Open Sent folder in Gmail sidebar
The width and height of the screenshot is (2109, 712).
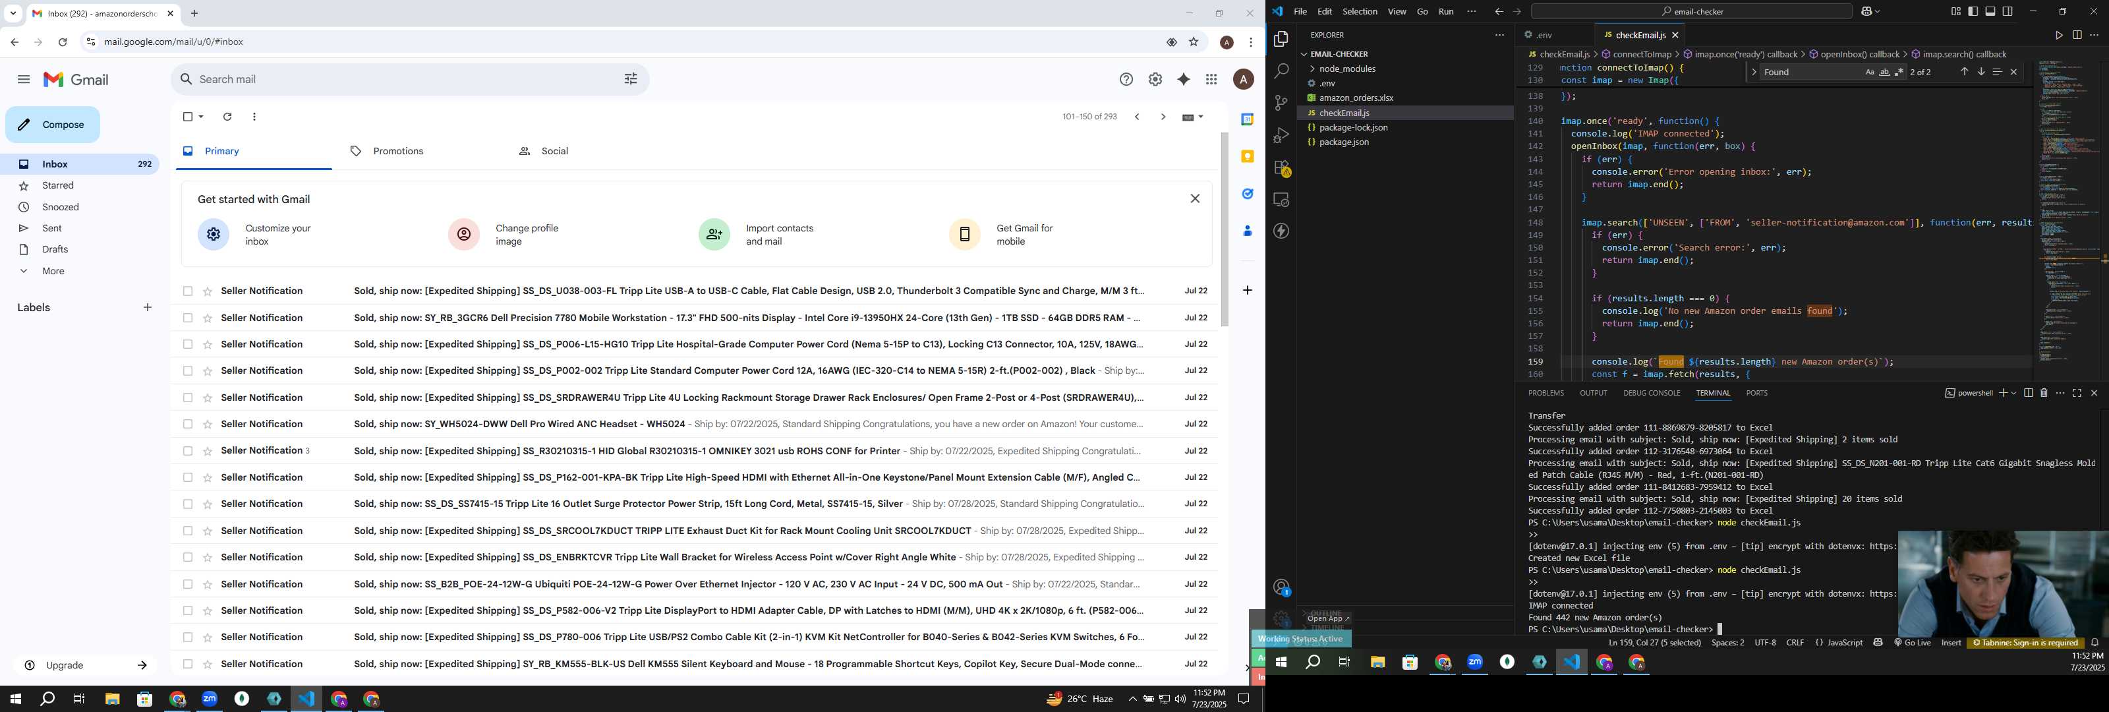coord(51,229)
